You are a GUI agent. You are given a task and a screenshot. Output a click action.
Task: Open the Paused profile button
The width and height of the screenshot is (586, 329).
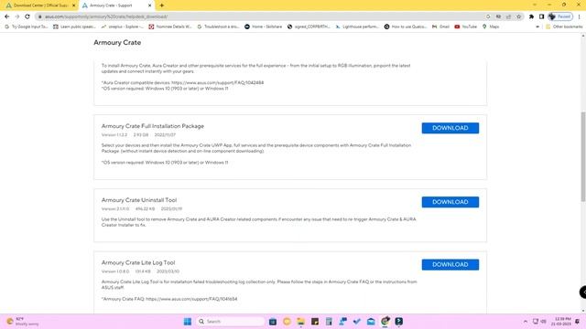click(560, 16)
